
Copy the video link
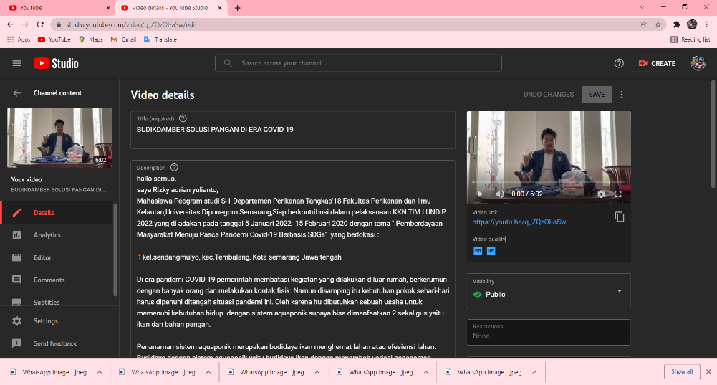tap(619, 217)
